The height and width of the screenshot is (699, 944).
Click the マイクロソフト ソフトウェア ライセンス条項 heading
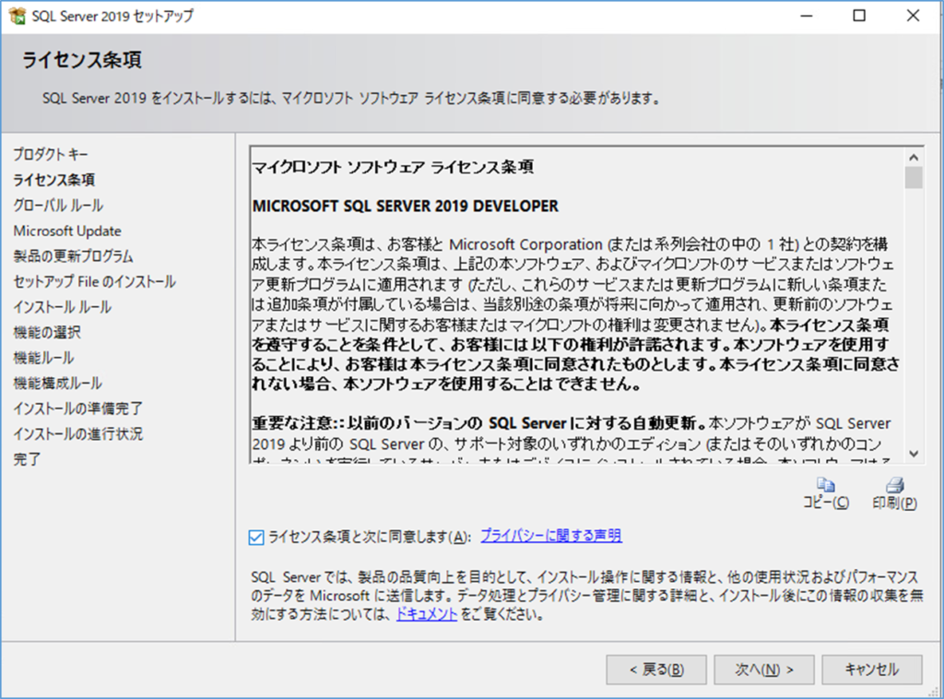point(393,167)
